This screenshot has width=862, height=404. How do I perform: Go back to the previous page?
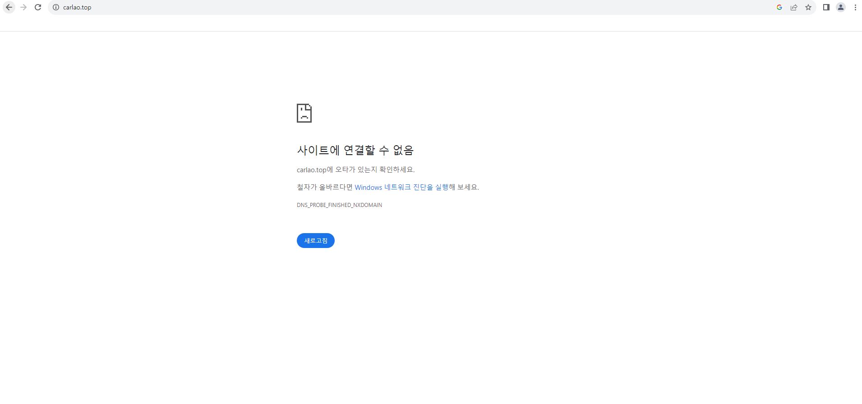(x=9, y=7)
